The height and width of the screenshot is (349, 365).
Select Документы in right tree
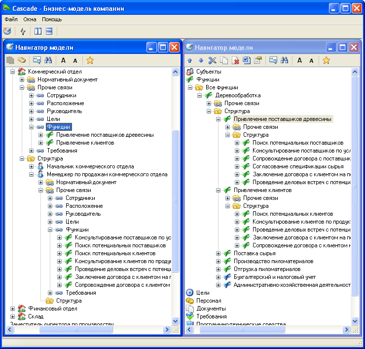pos(211,309)
